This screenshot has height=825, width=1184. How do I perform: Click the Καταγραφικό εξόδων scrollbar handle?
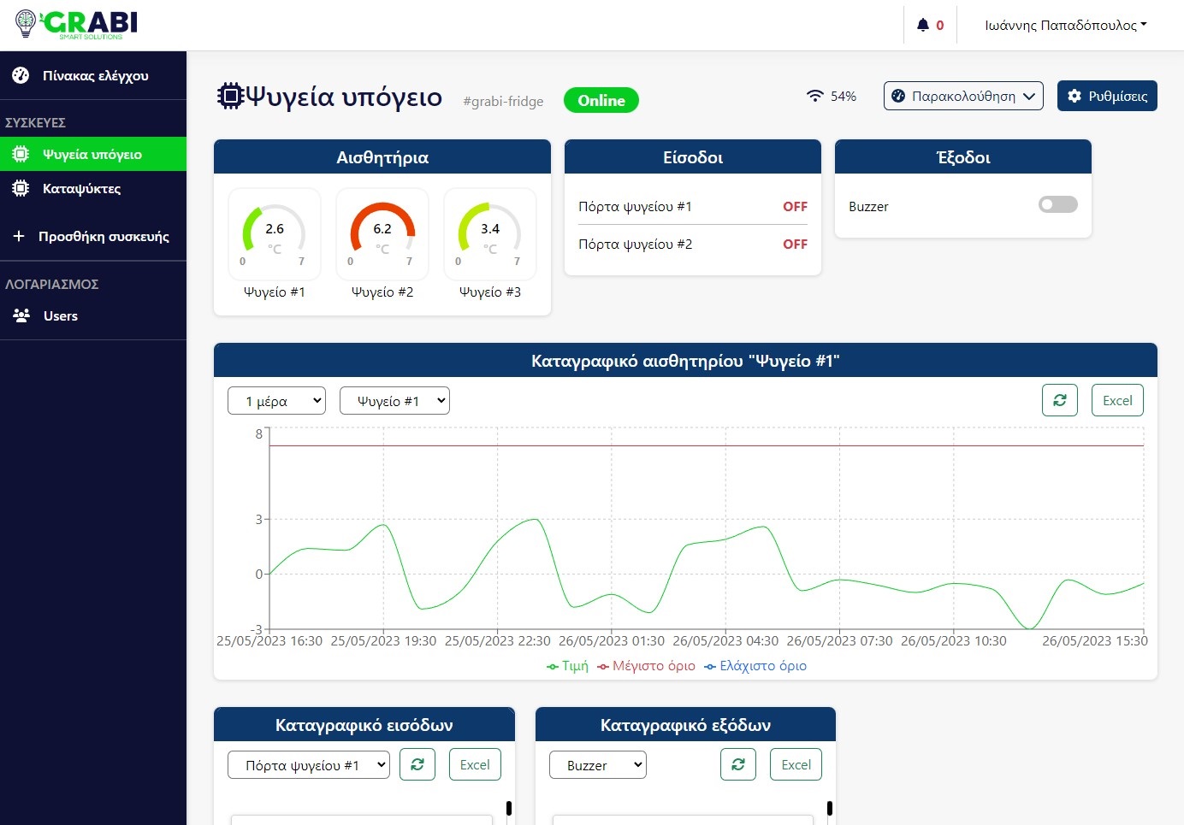[x=830, y=808]
